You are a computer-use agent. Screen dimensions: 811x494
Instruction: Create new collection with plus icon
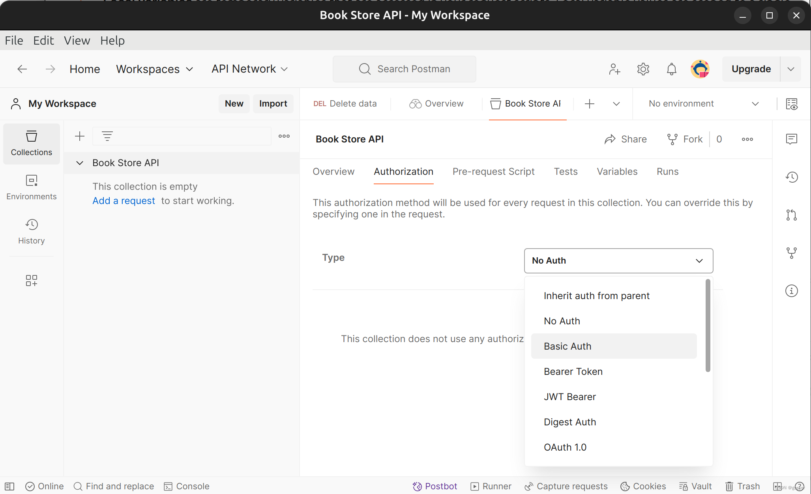pyautogui.click(x=80, y=136)
